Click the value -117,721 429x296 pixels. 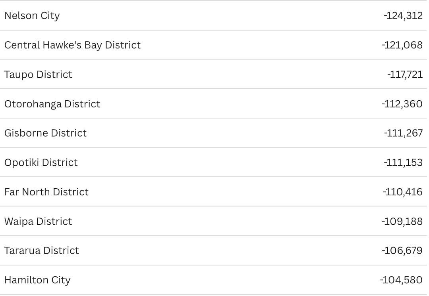point(405,74)
